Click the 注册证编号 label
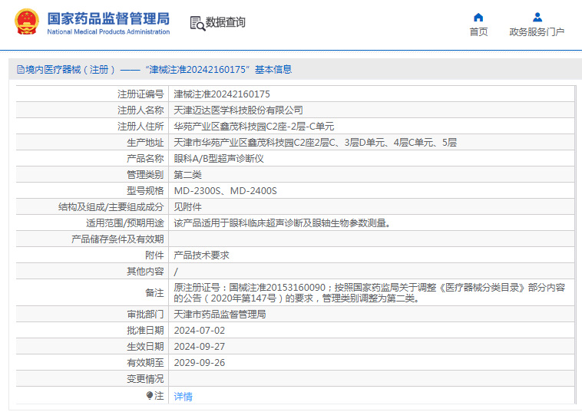Screen dimensions: 582x412 141,94
